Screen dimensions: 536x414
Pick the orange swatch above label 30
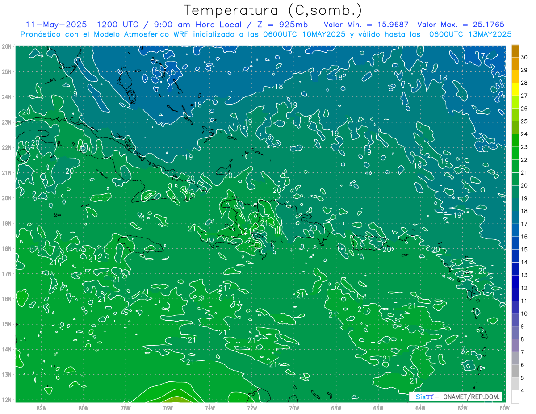click(x=515, y=51)
